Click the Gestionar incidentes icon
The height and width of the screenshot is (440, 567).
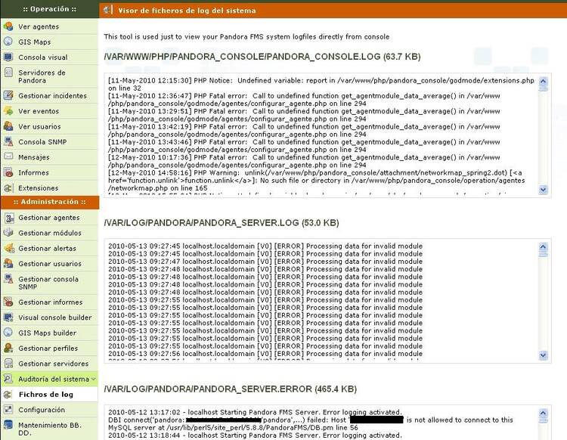8,96
